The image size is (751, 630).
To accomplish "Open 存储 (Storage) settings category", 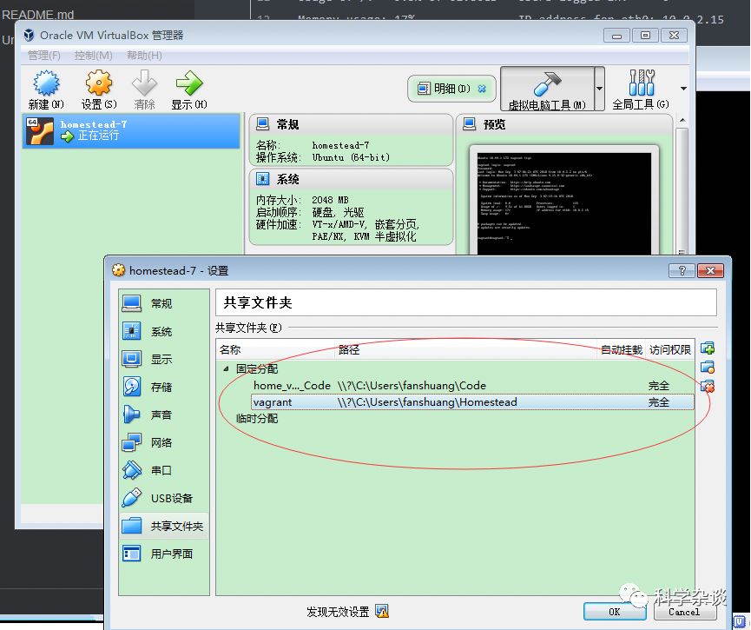I will tap(163, 387).
